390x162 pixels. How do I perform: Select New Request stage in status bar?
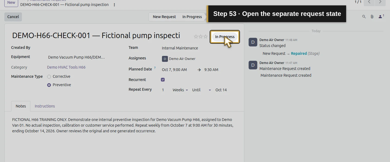164,17
